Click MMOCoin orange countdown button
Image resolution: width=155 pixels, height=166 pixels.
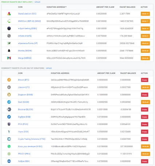coord(145,21)
